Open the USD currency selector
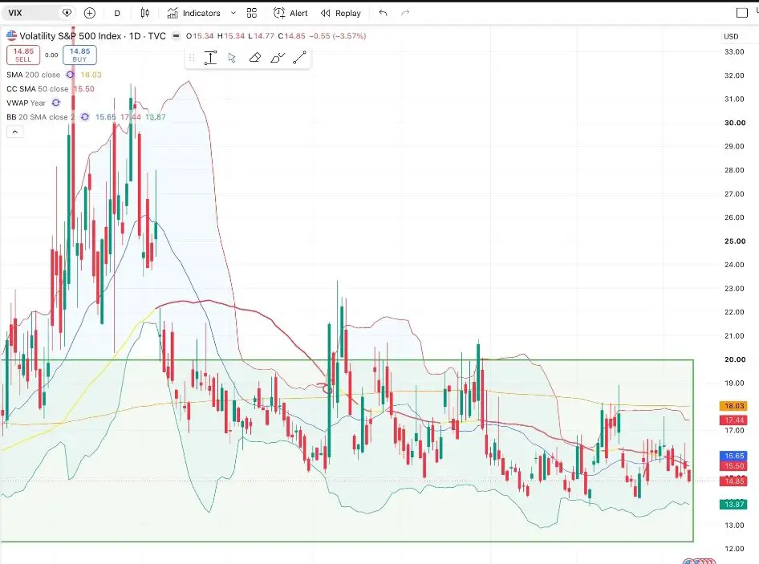 point(731,36)
